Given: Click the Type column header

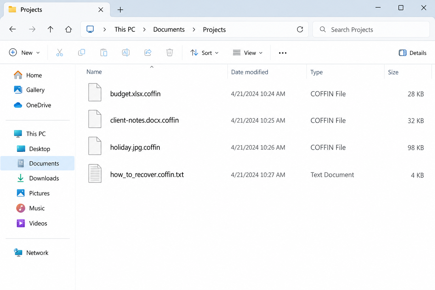Looking at the screenshot, I should click(x=316, y=72).
